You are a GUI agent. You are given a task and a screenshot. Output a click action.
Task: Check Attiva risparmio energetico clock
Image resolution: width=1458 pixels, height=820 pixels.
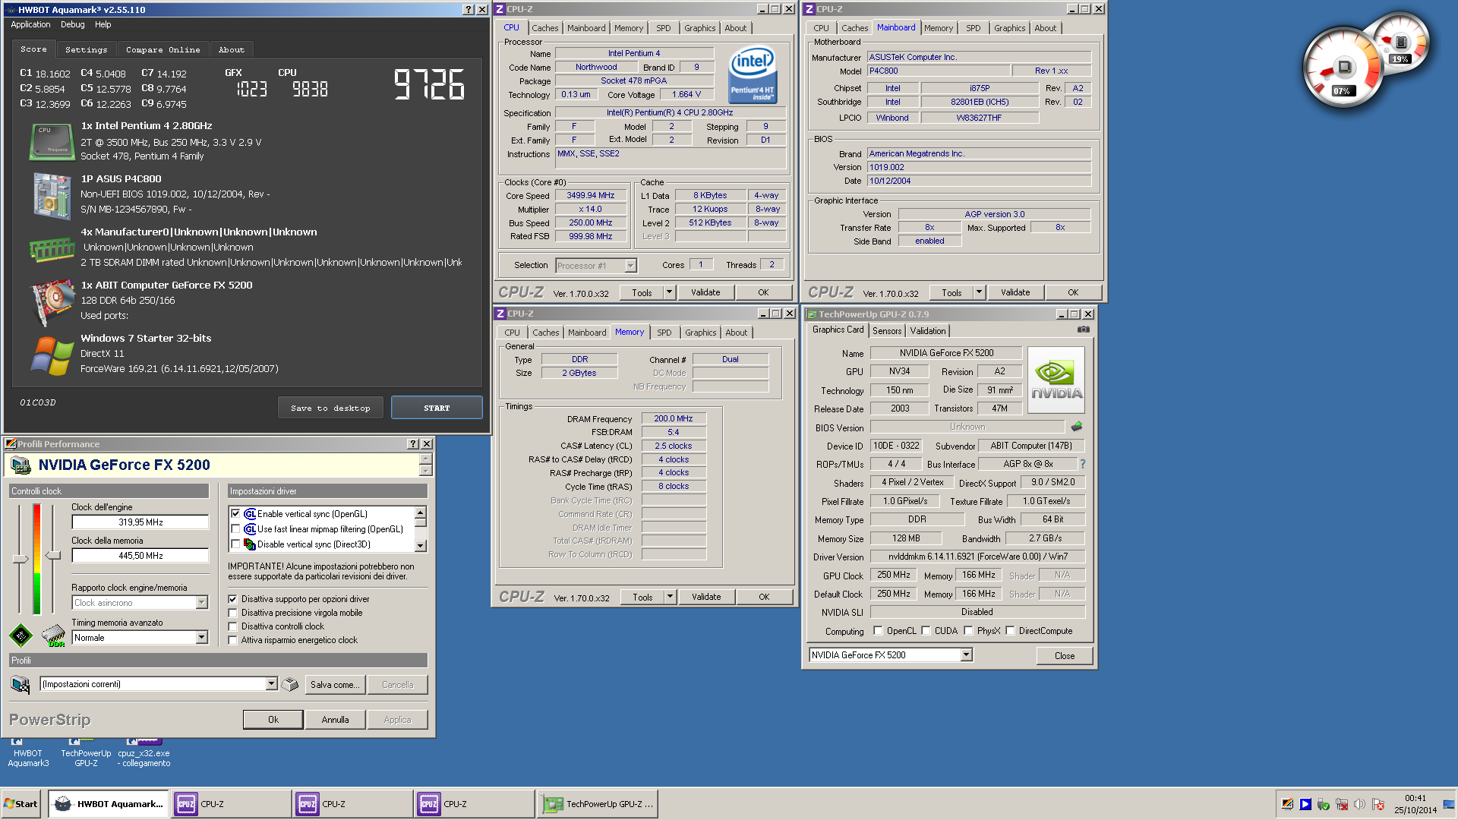click(x=233, y=640)
